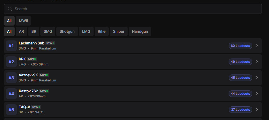Select the MWII game filter

pyautogui.click(x=23, y=21)
